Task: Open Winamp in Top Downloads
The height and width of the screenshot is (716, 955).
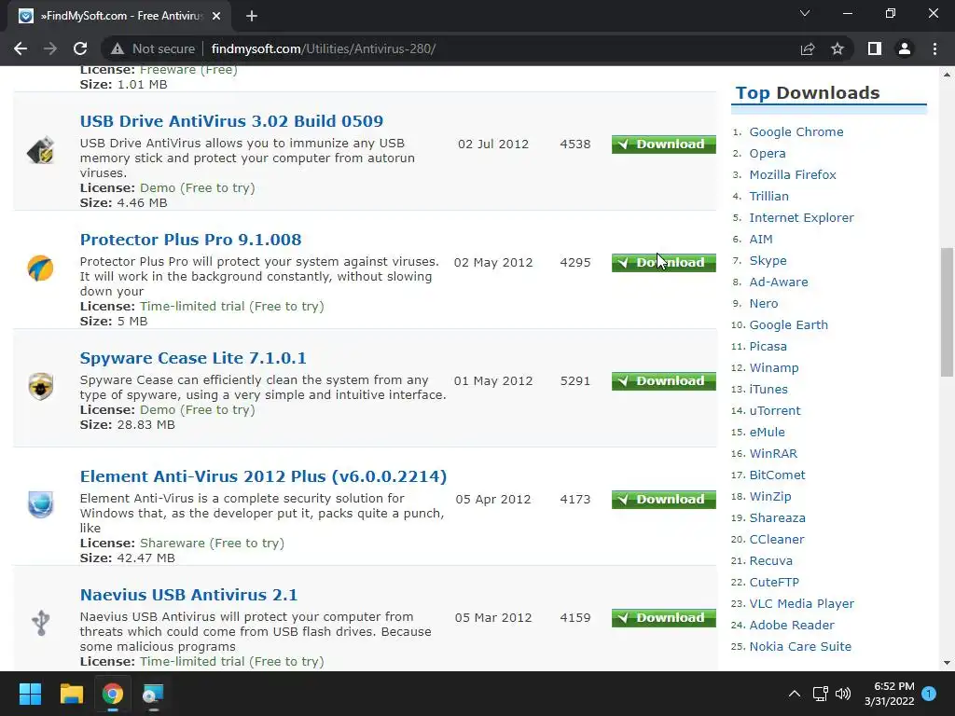Action: pos(774,367)
